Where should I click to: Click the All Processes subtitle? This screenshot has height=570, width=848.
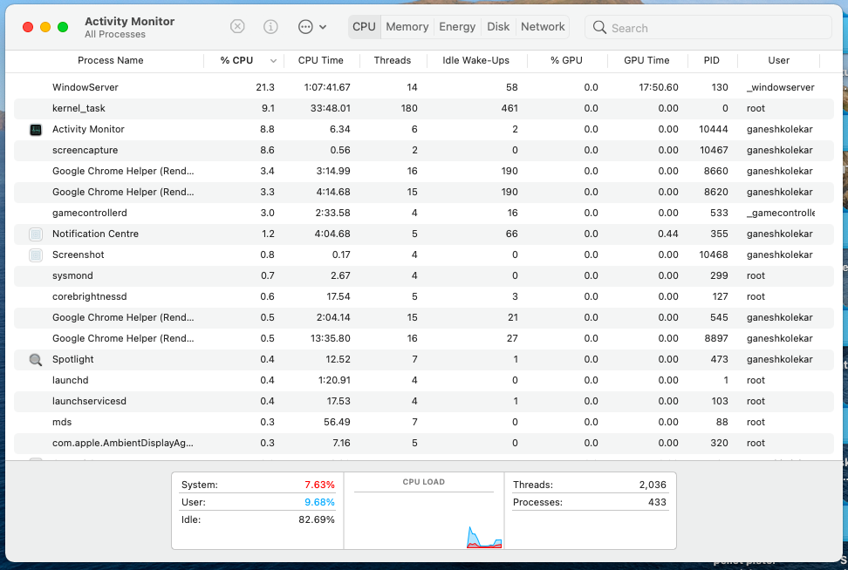click(x=115, y=35)
